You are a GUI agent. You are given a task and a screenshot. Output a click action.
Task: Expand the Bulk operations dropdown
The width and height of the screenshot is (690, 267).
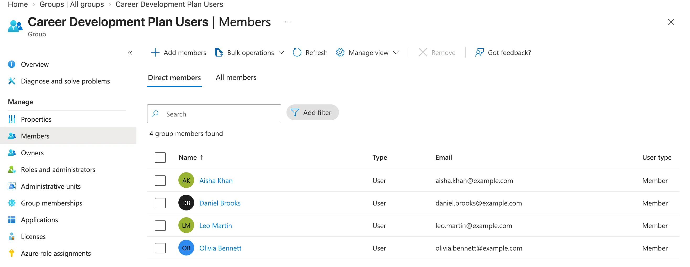250,53
